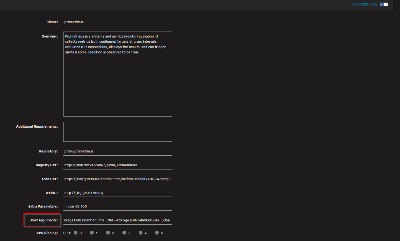
Task: Click the Post Arguments label
Action: [x=44, y=220]
